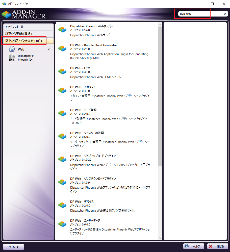Screen dimensions: 230x252
Task: Click the Dispatcher Phoenix Web ECMモジュール description
Action: 95,77
